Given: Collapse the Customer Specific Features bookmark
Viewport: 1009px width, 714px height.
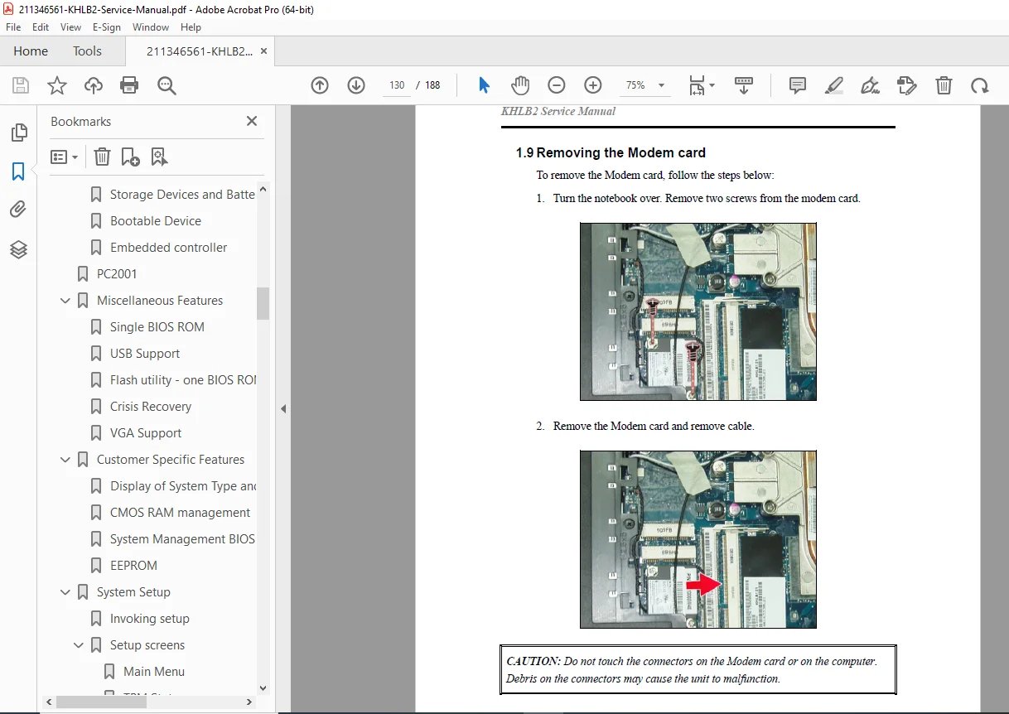Looking at the screenshot, I should coord(65,460).
